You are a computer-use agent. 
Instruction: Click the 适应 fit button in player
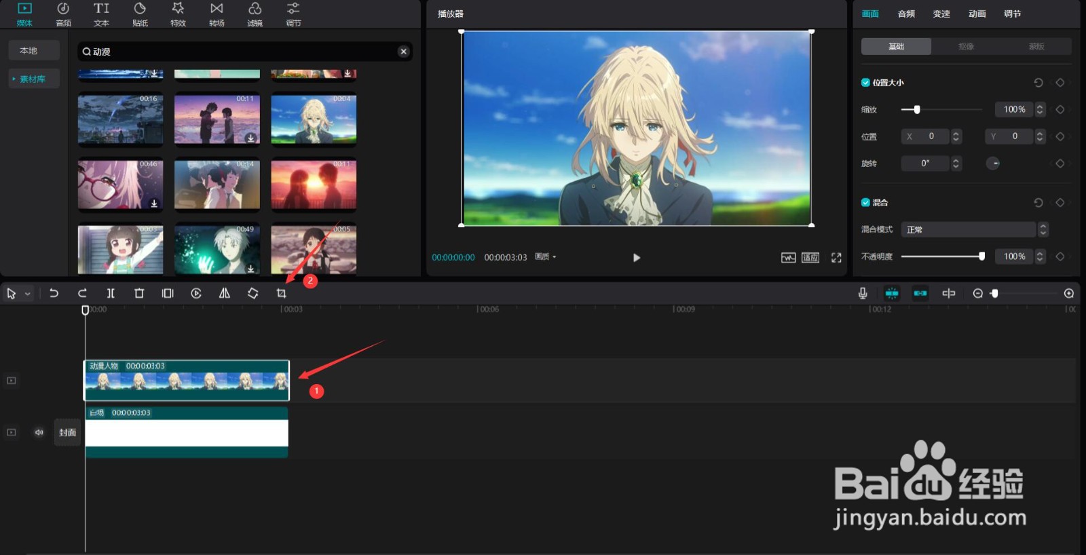click(x=810, y=258)
